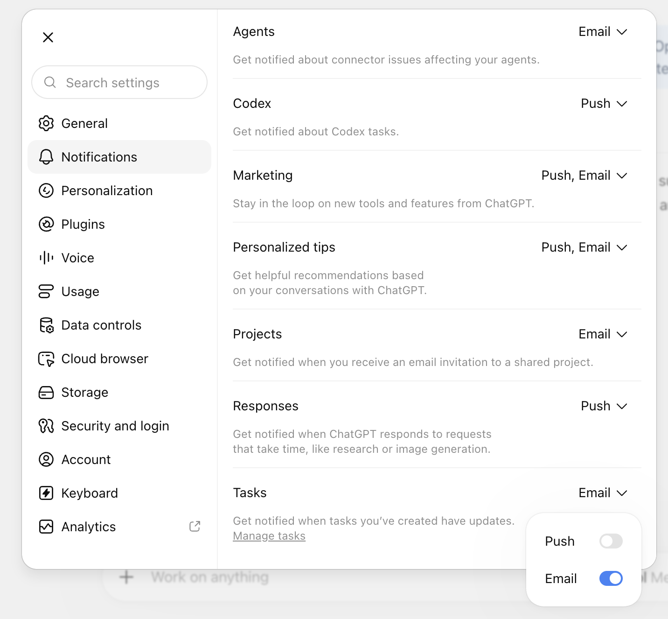Open the Keyboard settings section
Image resolution: width=668 pixels, height=619 pixels.
tap(119, 493)
